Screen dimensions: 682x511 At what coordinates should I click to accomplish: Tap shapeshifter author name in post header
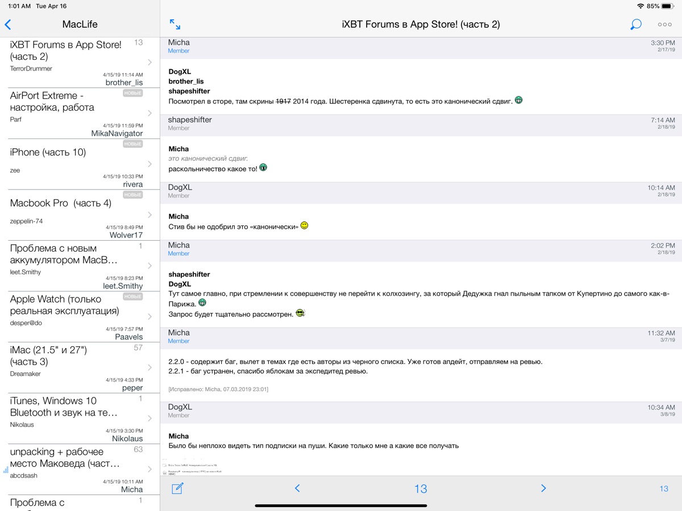[190, 120]
